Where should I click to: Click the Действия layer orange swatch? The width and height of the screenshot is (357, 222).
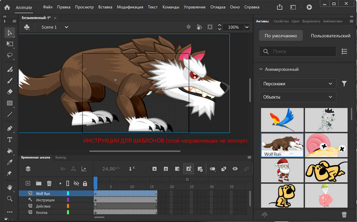point(68,206)
